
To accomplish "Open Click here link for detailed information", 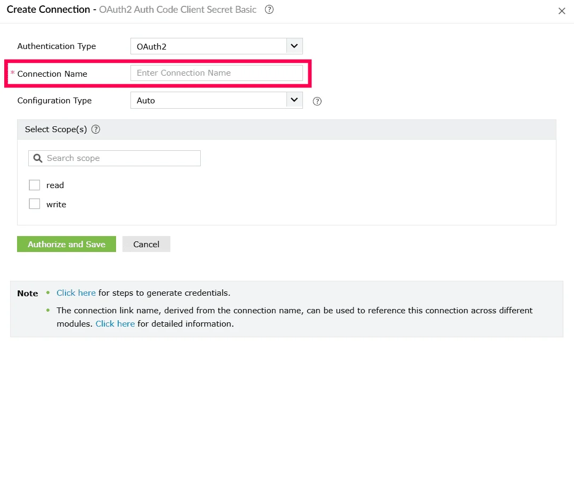I will pos(115,324).
